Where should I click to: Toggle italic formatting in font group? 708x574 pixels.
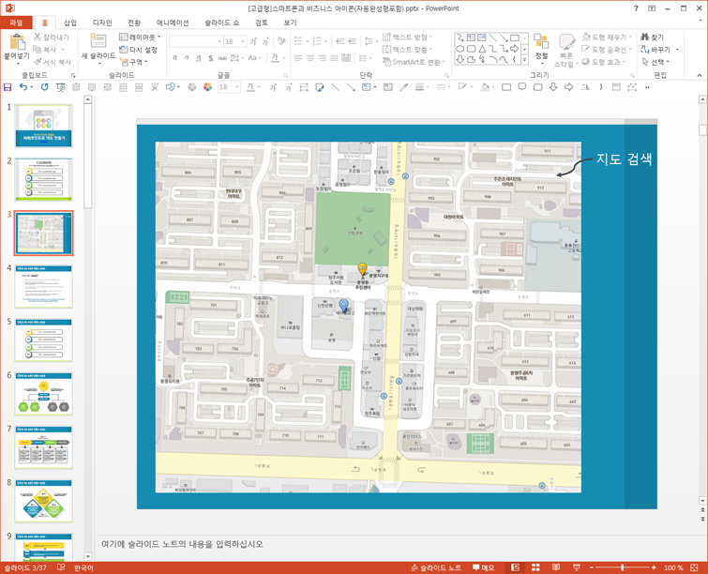point(186,58)
